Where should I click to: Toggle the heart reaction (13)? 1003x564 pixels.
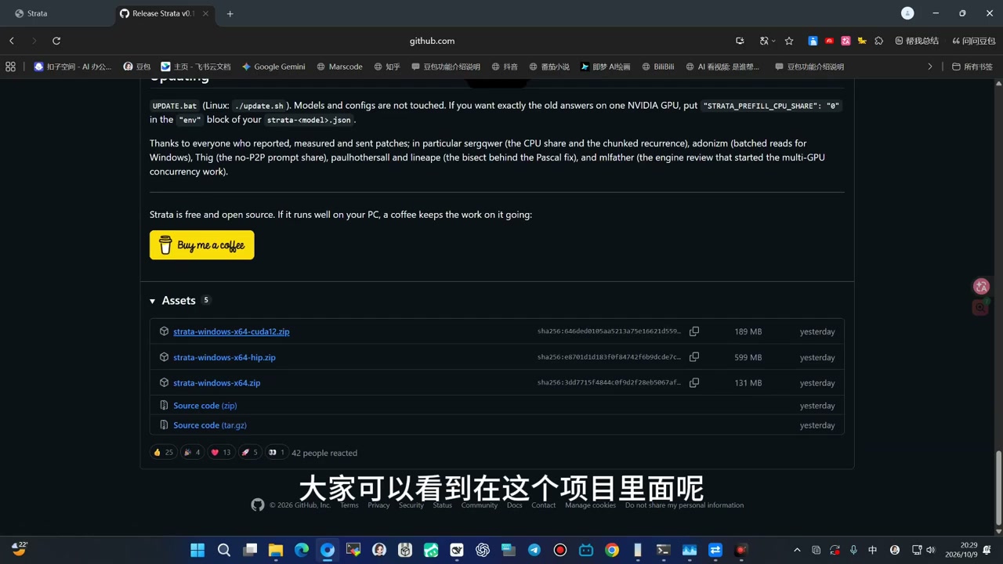pos(221,453)
